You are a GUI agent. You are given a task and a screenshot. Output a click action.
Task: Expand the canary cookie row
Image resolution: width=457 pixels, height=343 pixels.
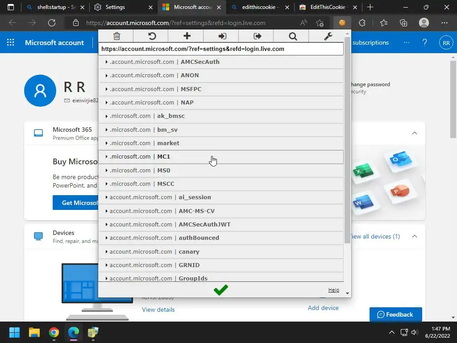pos(221,251)
